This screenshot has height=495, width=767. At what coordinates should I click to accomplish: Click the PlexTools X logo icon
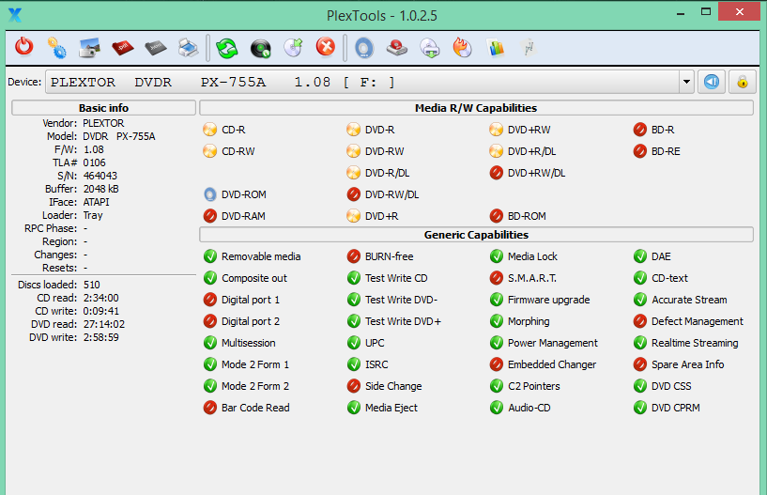point(15,15)
